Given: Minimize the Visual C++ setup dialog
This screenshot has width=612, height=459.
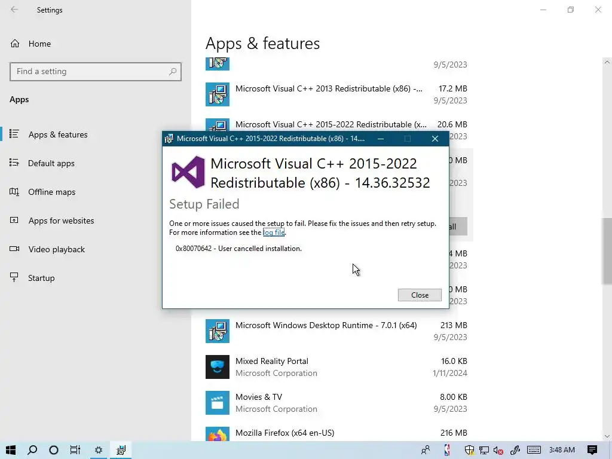Looking at the screenshot, I should click(381, 139).
